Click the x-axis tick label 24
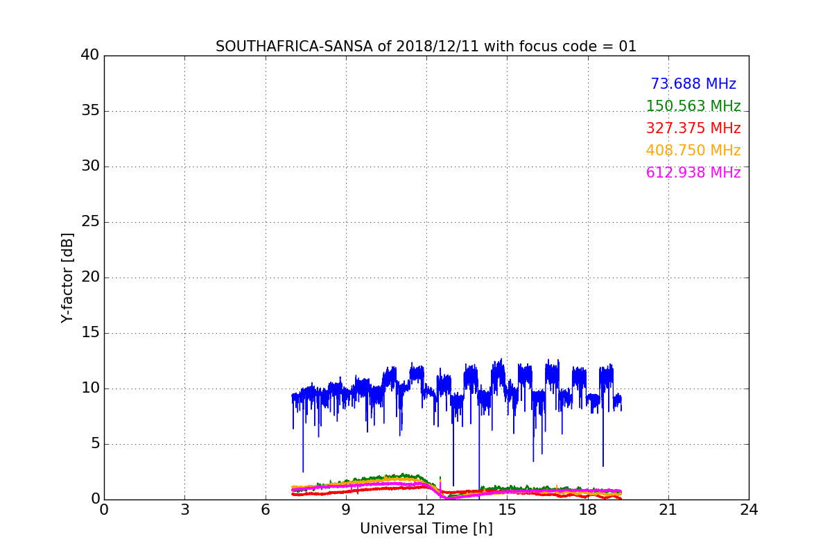Image resolution: width=832 pixels, height=555 pixels. point(749,510)
